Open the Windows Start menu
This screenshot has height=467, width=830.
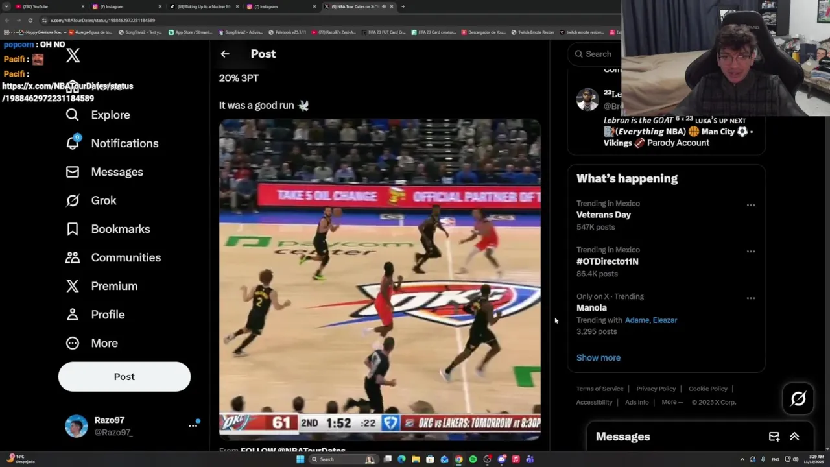[300, 459]
